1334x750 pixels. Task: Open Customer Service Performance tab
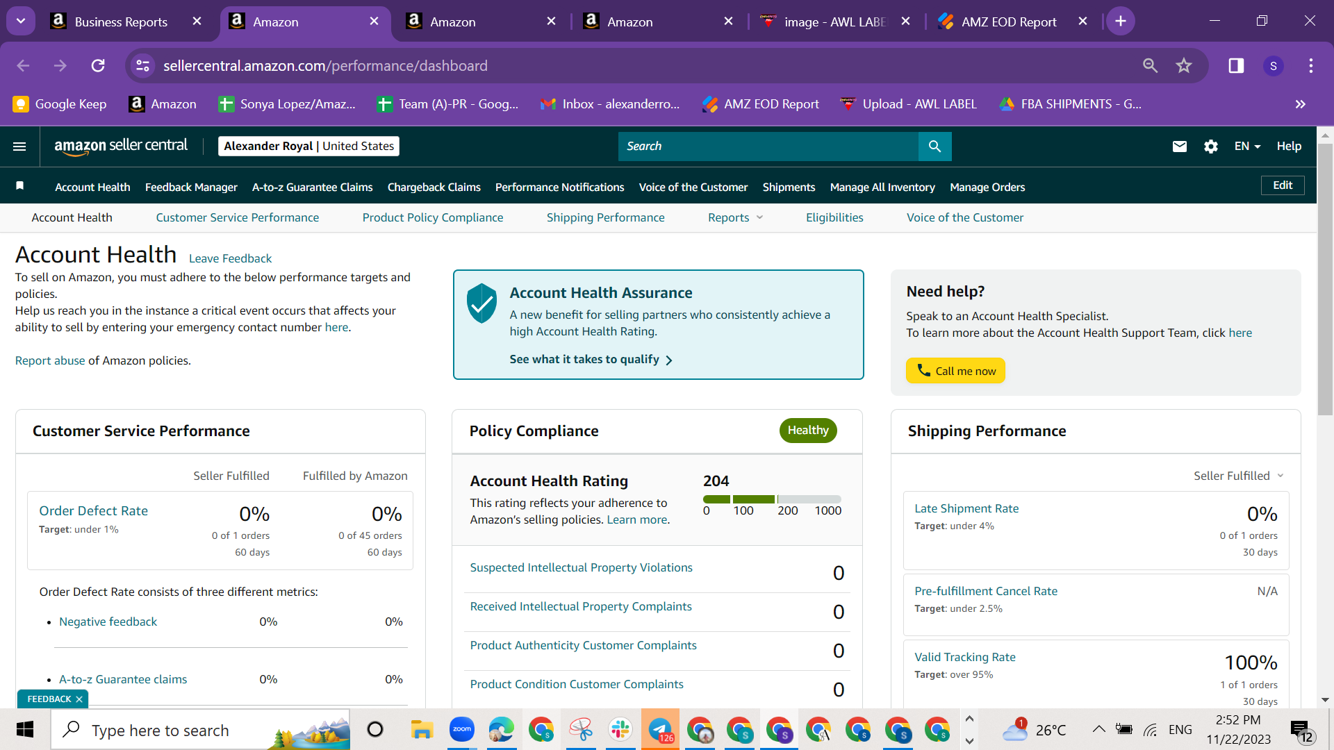pos(238,217)
